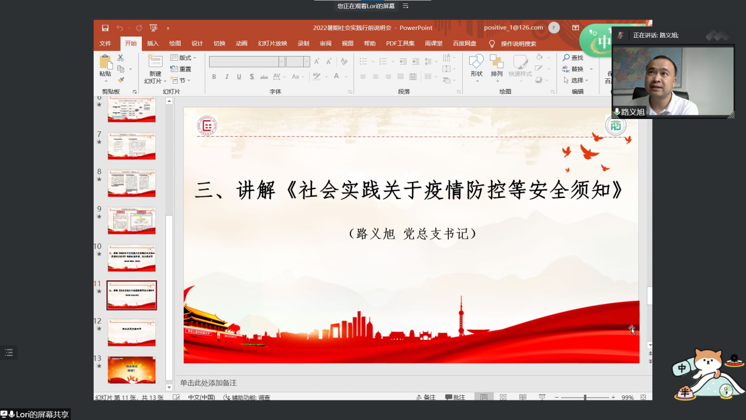
Task: Click the New Slide icon
Action: [x=155, y=62]
